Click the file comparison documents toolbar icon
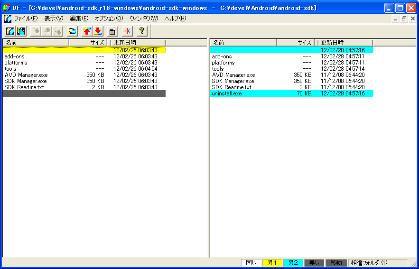 click(x=21, y=31)
